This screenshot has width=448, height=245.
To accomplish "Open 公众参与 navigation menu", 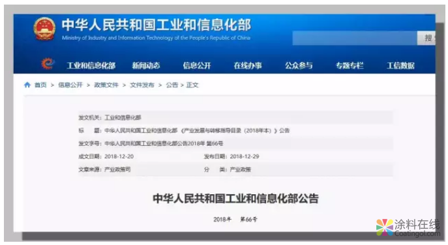I will (x=299, y=66).
